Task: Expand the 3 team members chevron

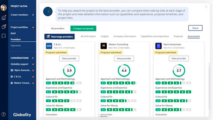Action: point(33,15)
